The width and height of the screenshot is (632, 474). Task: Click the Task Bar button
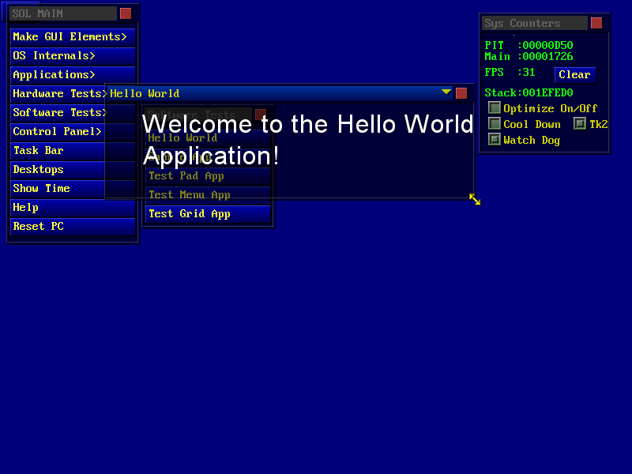[58, 151]
